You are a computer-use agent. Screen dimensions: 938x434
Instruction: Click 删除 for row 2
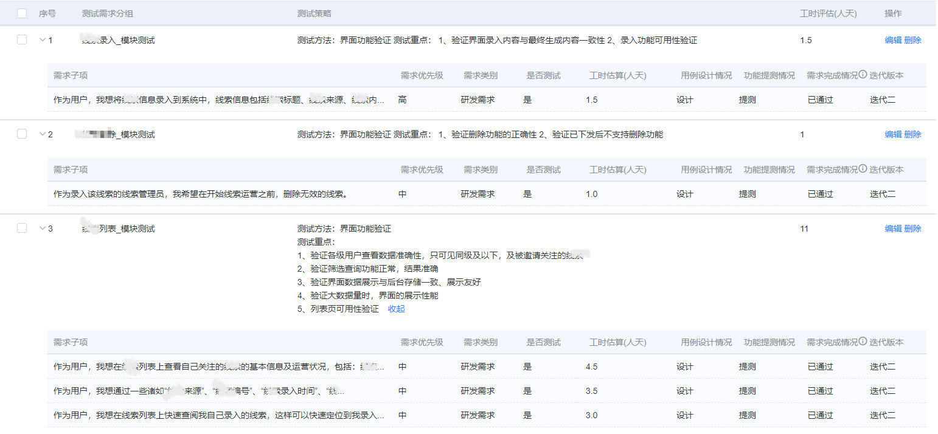point(912,134)
